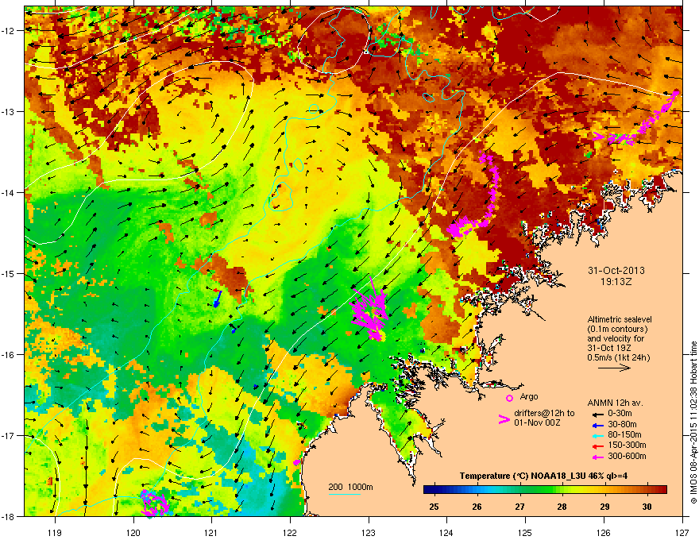The image size is (699, 540).
Task: Click latitude axis label -18
Action: [x=9, y=516]
